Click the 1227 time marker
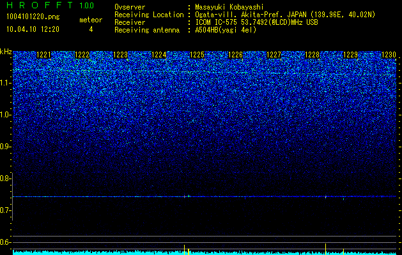The height and width of the screenshot is (255, 402). [274, 55]
